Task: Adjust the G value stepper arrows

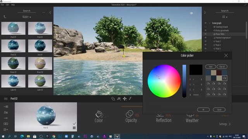Action: pyautogui.click(x=201, y=85)
